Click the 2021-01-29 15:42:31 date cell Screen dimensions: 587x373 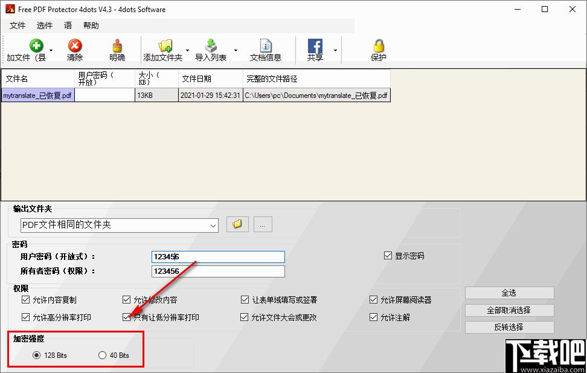210,96
